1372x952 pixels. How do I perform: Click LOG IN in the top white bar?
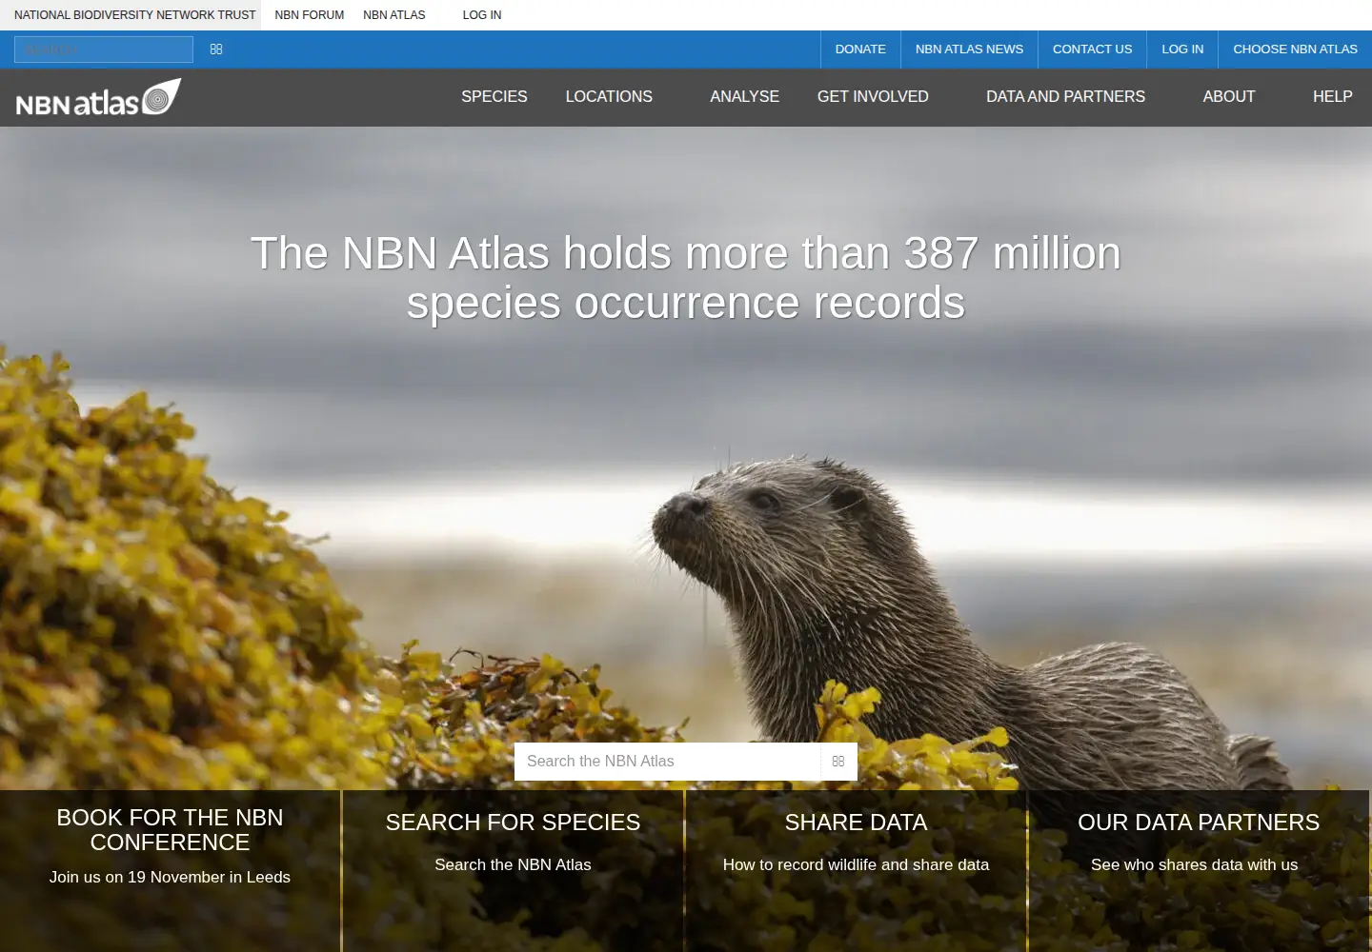tap(482, 15)
